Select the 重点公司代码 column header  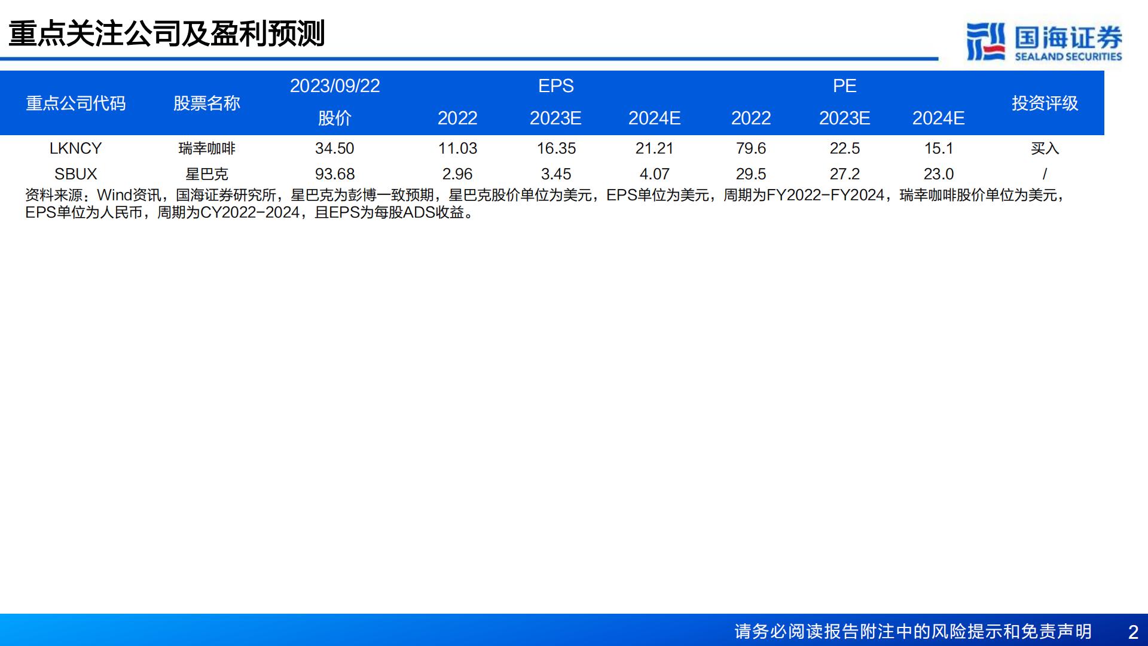point(76,103)
